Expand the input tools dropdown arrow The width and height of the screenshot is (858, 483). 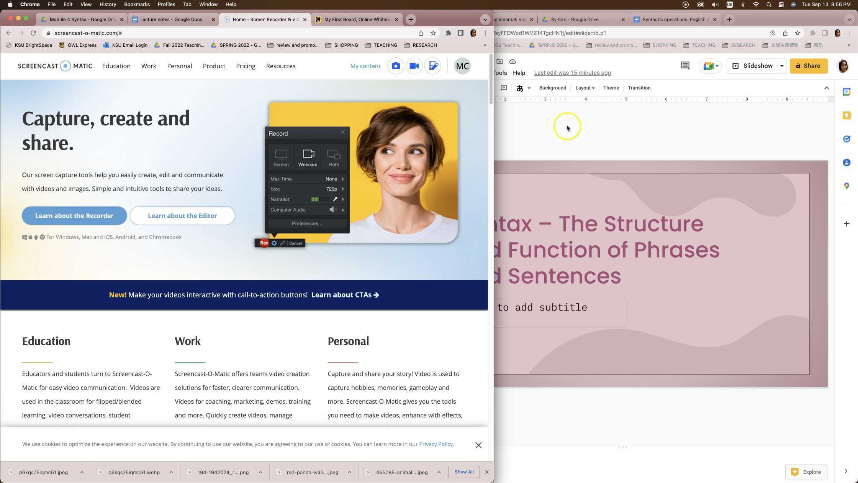[529, 88]
